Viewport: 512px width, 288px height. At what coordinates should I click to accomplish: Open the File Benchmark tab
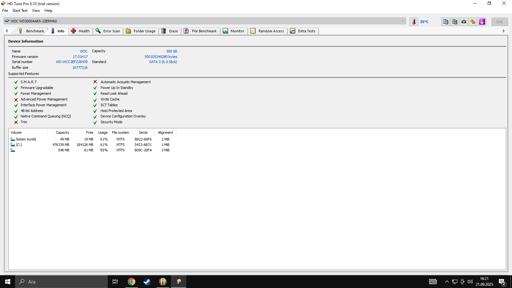coord(201,31)
